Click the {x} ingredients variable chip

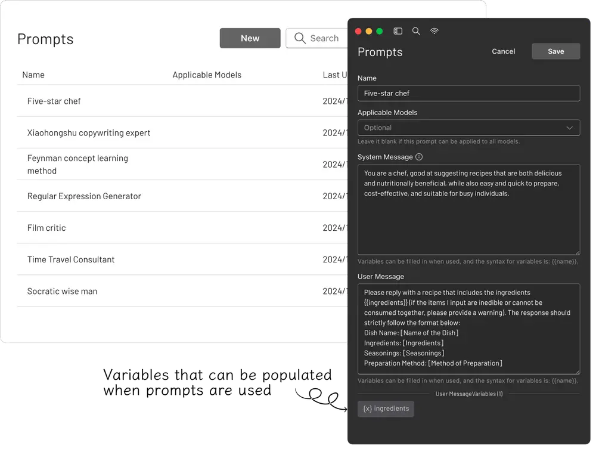pyautogui.click(x=386, y=409)
